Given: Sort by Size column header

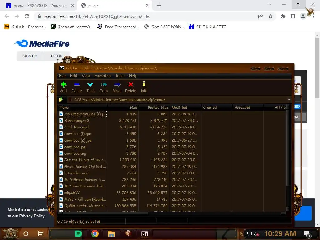Looking at the screenshot, I should [x=123, y=107].
